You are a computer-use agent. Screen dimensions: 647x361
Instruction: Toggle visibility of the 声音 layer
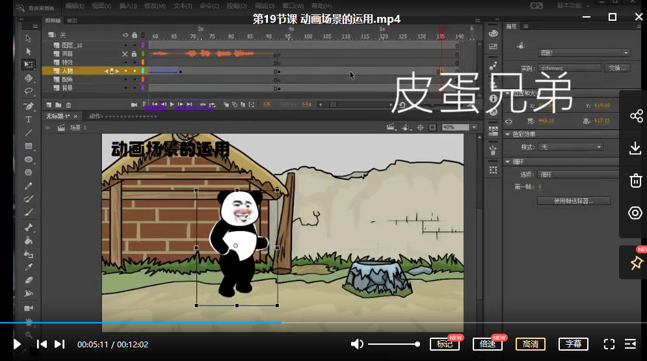coord(125,54)
